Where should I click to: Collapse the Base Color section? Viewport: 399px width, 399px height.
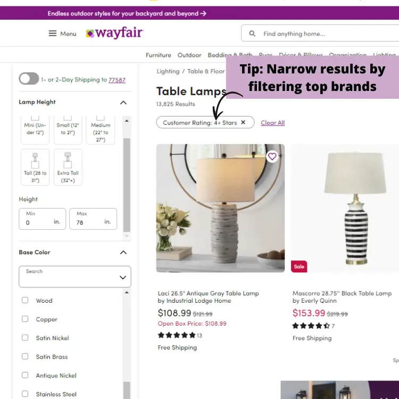[123, 252]
